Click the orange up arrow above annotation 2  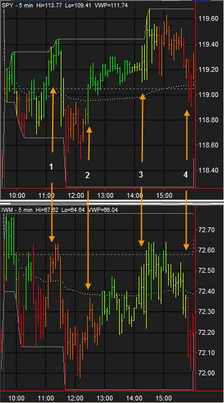[x=89, y=143]
